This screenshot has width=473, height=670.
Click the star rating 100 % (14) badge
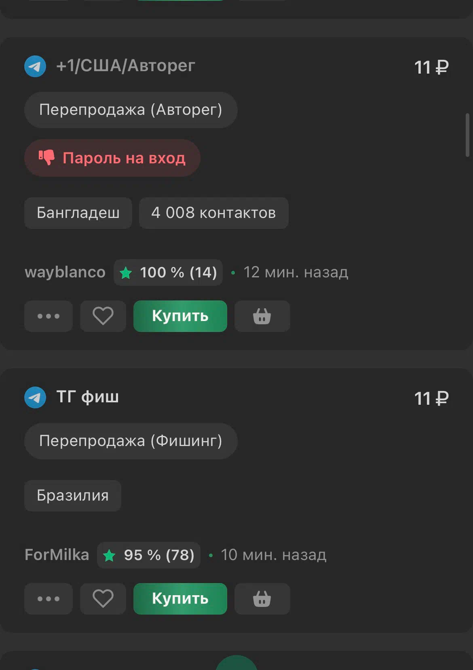[168, 273]
